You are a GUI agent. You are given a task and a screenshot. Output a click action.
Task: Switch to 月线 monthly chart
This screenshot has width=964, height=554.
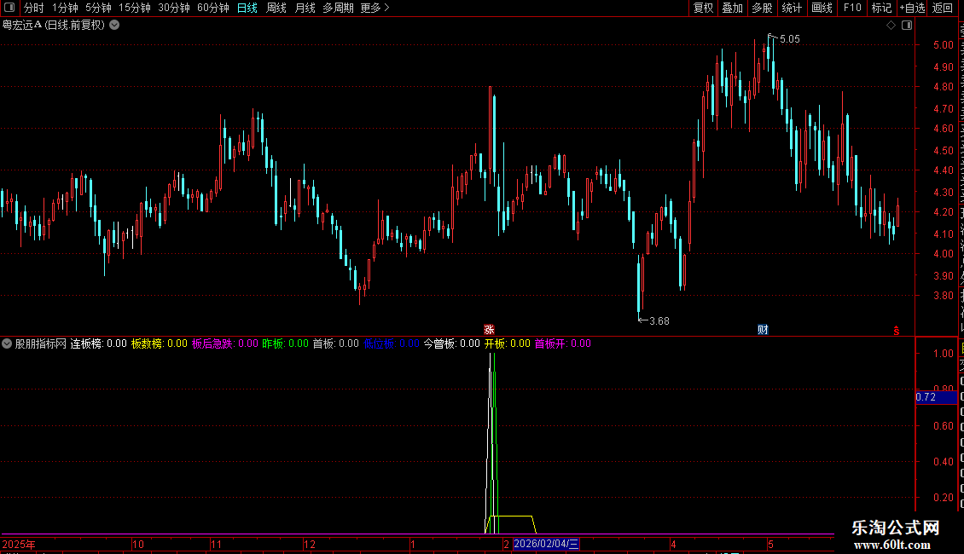tap(305, 8)
